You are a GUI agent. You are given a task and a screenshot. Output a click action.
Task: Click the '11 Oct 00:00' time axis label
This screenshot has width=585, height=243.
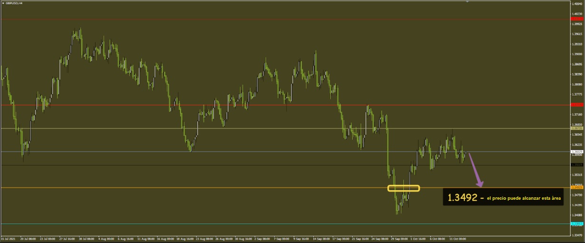(458, 239)
